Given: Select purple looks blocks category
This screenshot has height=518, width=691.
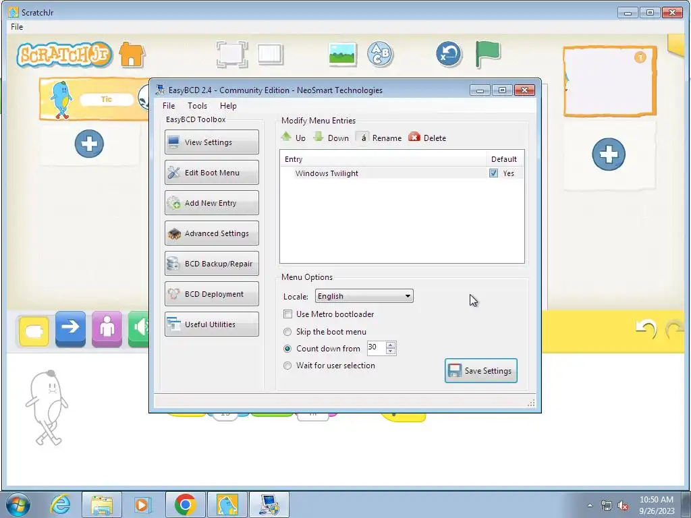Looking at the screenshot, I should click(x=107, y=328).
